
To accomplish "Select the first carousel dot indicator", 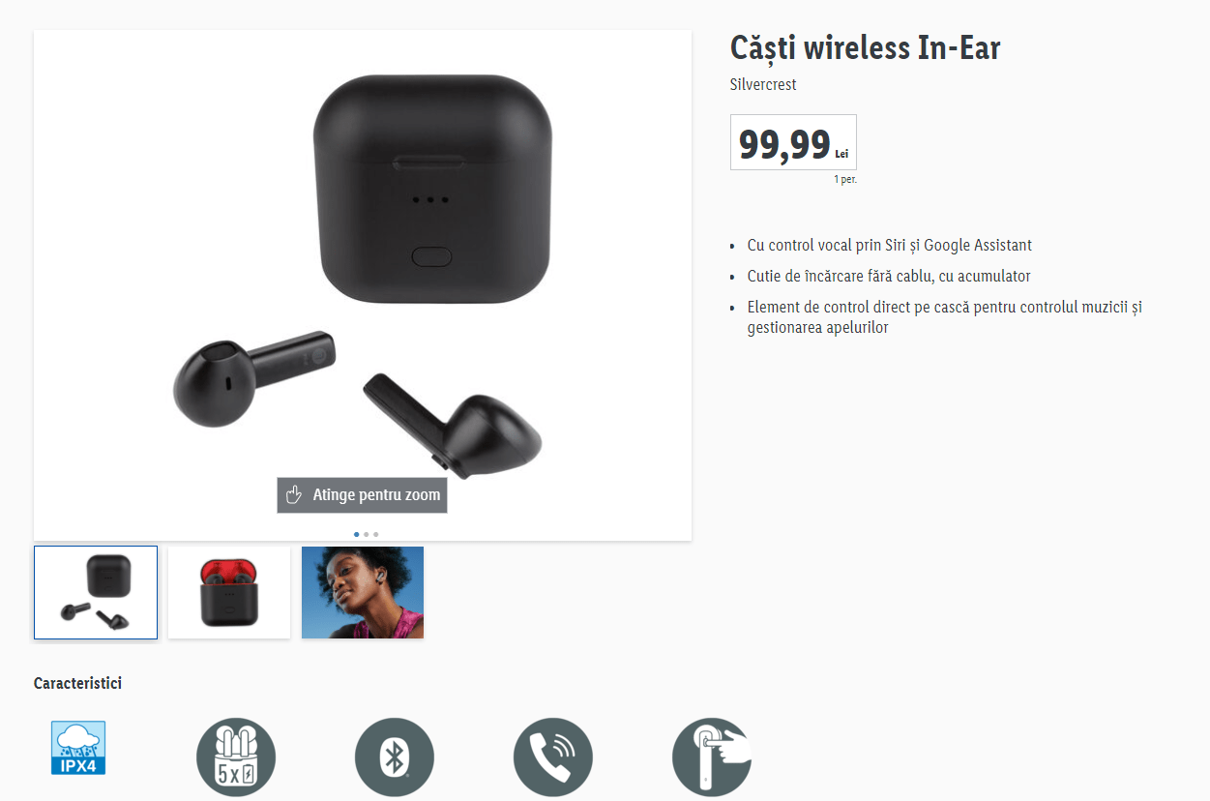I will point(356,534).
